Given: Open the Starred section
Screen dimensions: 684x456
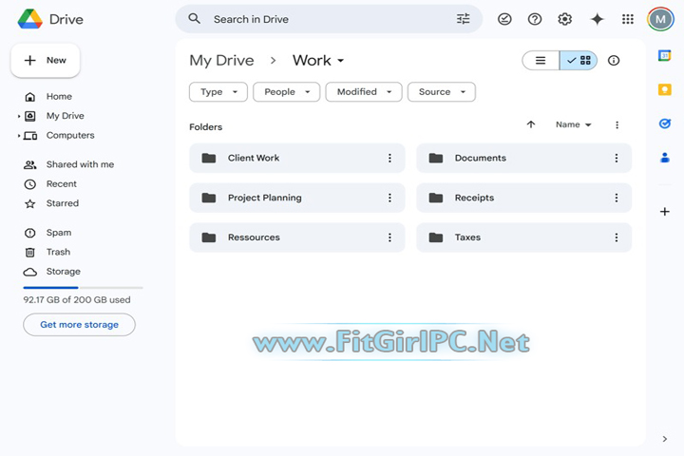Looking at the screenshot, I should coord(63,203).
